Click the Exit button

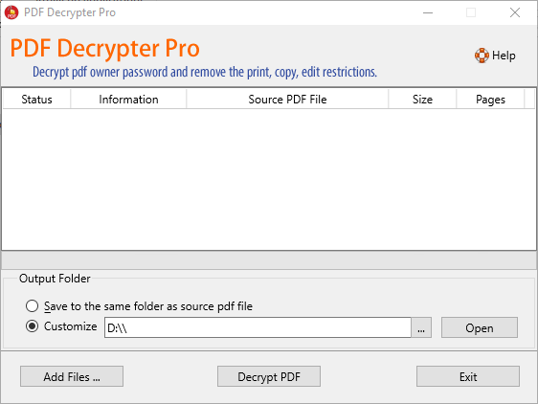click(468, 376)
